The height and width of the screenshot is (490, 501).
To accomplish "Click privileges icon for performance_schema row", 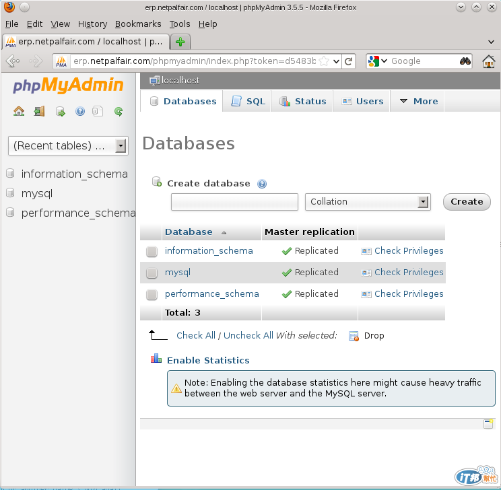I will [x=366, y=294].
